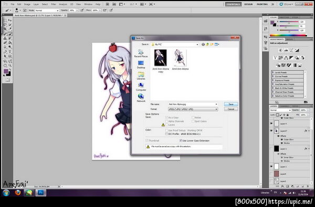
Task: Select the Horizontal Type tool
Action: pyautogui.click(x=10, y=52)
